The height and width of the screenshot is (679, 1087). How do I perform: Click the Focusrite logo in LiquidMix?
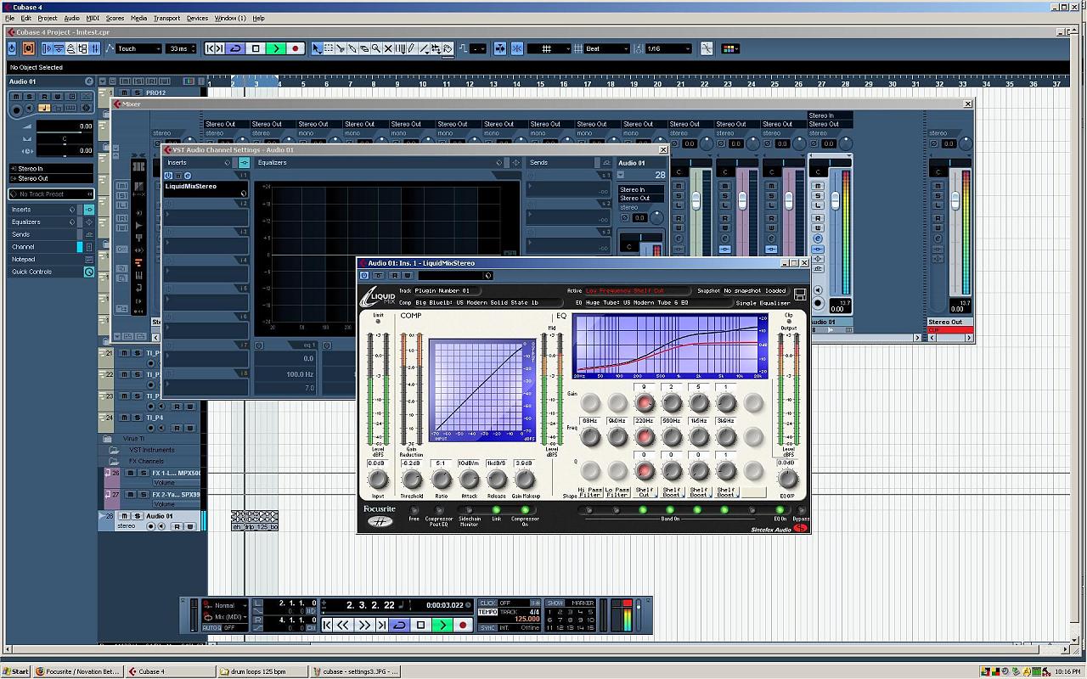pos(379,515)
